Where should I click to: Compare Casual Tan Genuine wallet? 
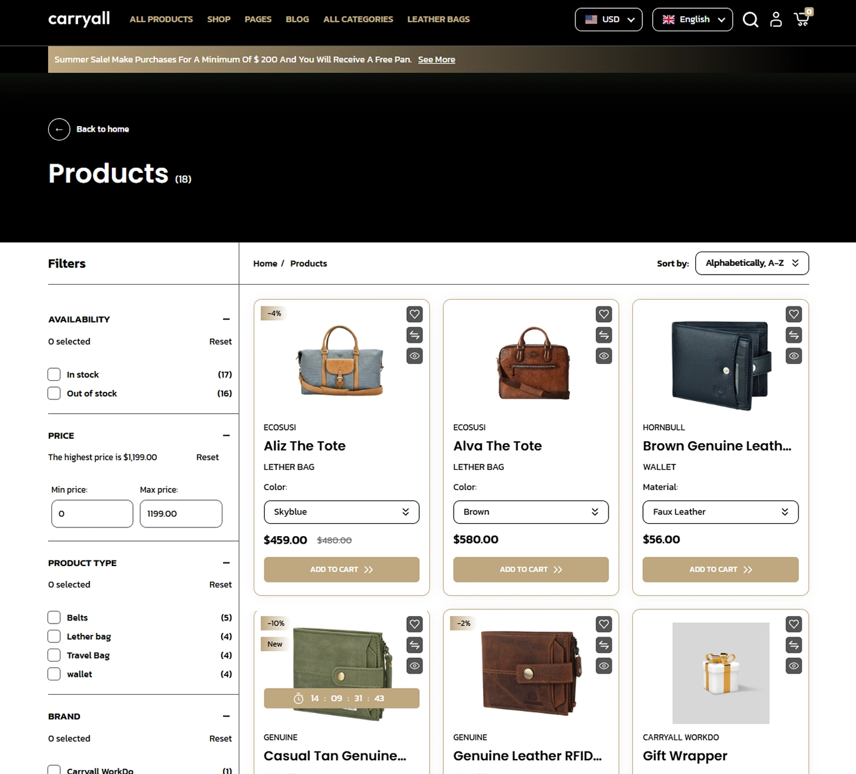point(414,645)
